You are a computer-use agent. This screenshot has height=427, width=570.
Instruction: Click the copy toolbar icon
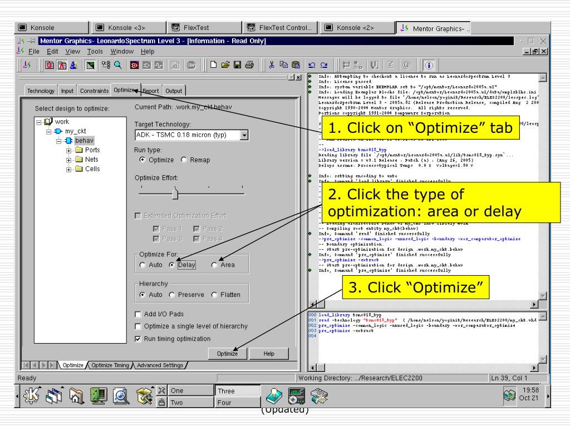[283, 64]
